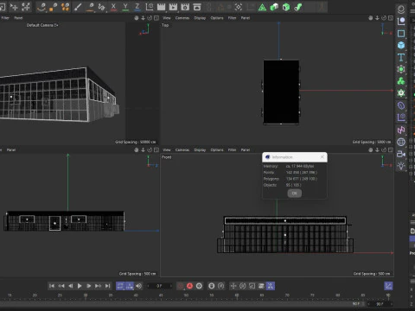This screenshot has width=415, height=311.
Task: Toggle the Z axis lock
Action: [x=137, y=7]
